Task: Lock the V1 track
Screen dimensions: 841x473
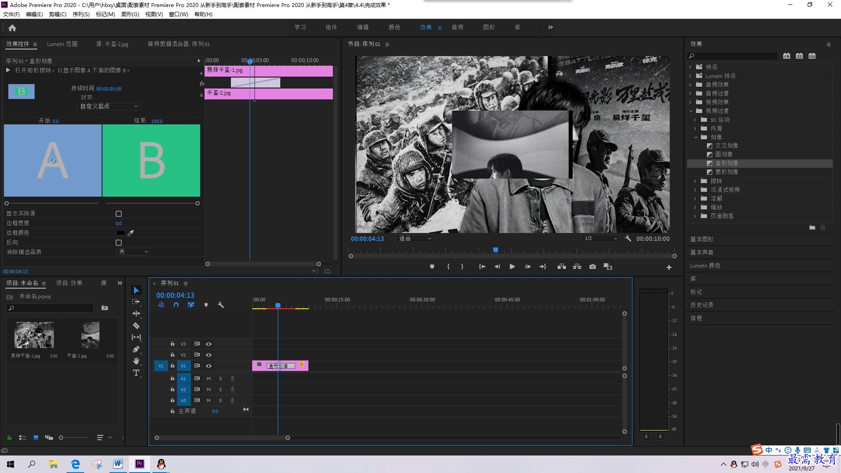Action: coord(173,365)
